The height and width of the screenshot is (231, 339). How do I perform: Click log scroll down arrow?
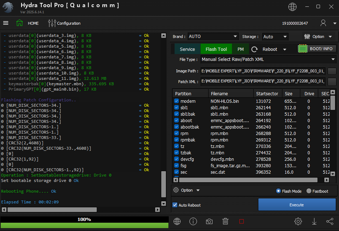tap(164, 203)
